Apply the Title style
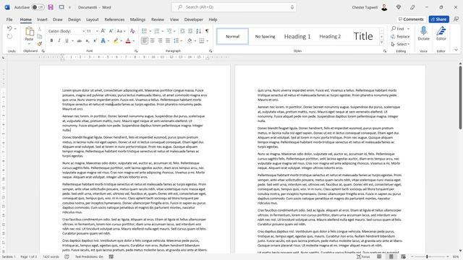Viewport: 463px width, 260px height. click(x=363, y=37)
